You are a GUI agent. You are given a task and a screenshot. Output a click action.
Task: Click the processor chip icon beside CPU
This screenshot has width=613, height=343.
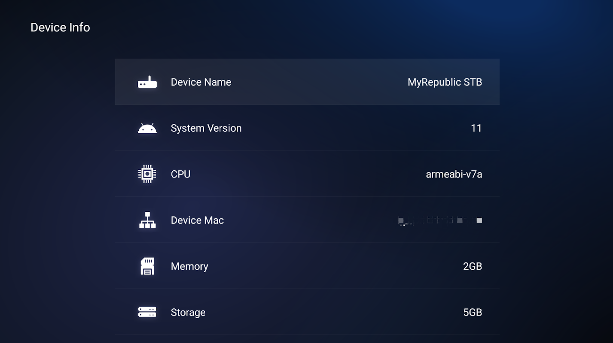(x=147, y=174)
